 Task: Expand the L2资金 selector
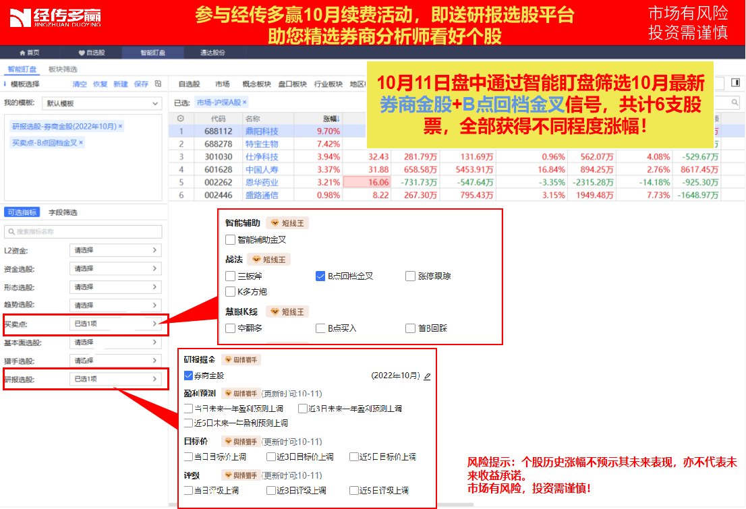[x=115, y=250]
